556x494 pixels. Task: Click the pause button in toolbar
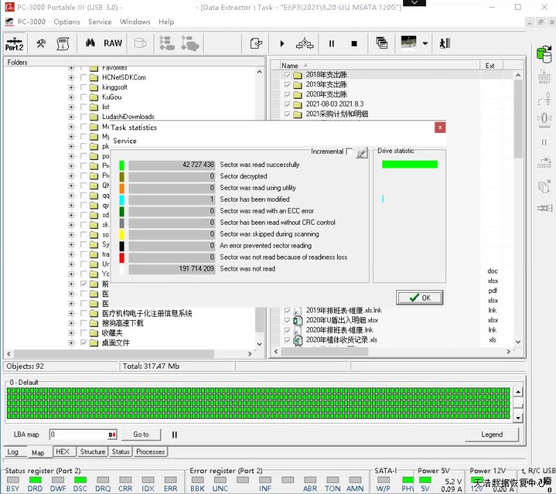(x=332, y=43)
